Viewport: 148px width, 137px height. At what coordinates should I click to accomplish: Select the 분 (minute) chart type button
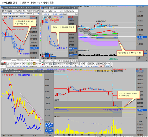[54, 64]
